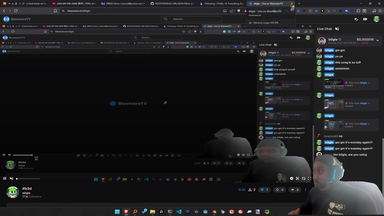Viewport: 384px width, 216px height.
Task: Click the BloomersTV logo in the header
Action: [x=17, y=19]
